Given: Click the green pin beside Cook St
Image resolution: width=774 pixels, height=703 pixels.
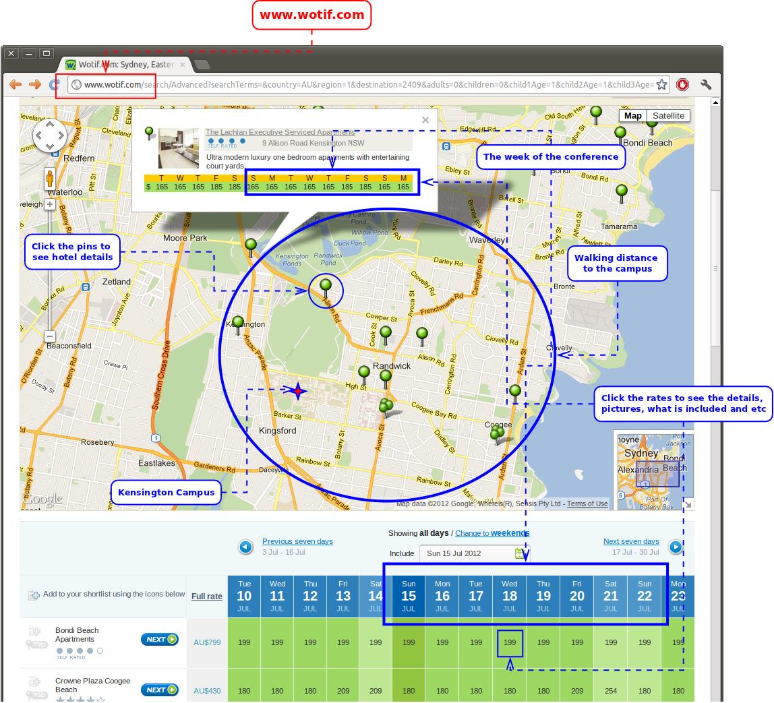Looking at the screenshot, I should (386, 336).
